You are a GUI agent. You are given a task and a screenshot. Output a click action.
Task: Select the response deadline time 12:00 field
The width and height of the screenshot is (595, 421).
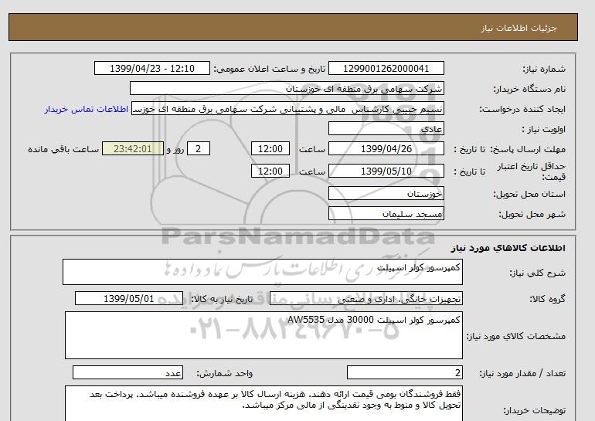pos(270,148)
